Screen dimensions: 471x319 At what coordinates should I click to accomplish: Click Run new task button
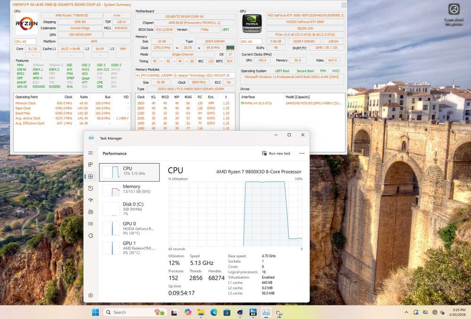click(x=276, y=153)
